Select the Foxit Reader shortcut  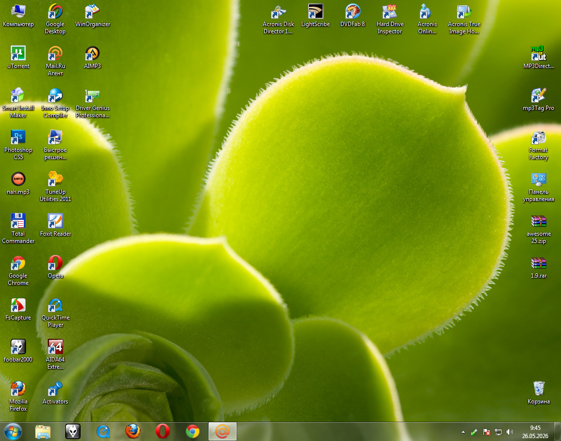(55, 226)
